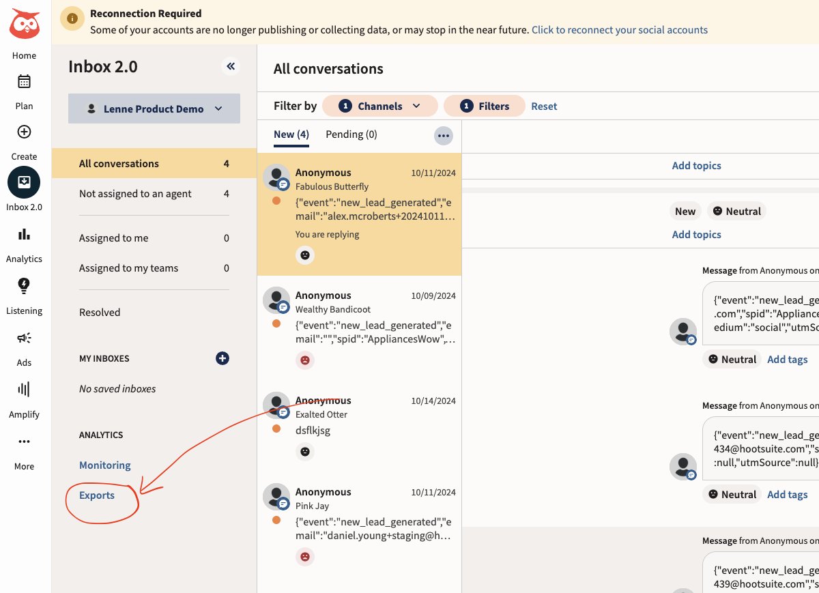The width and height of the screenshot is (819, 593).
Task: Open the More ellipsis icon
Action: (24, 442)
